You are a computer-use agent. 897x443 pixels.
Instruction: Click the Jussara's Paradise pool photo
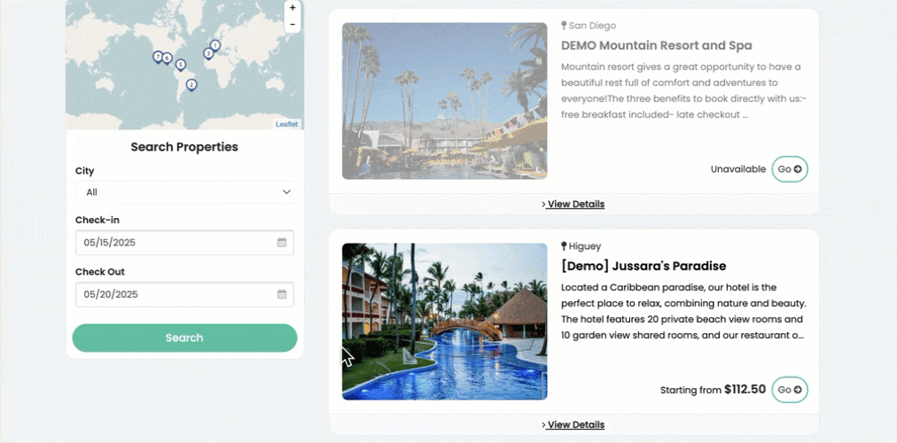tap(444, 322)
